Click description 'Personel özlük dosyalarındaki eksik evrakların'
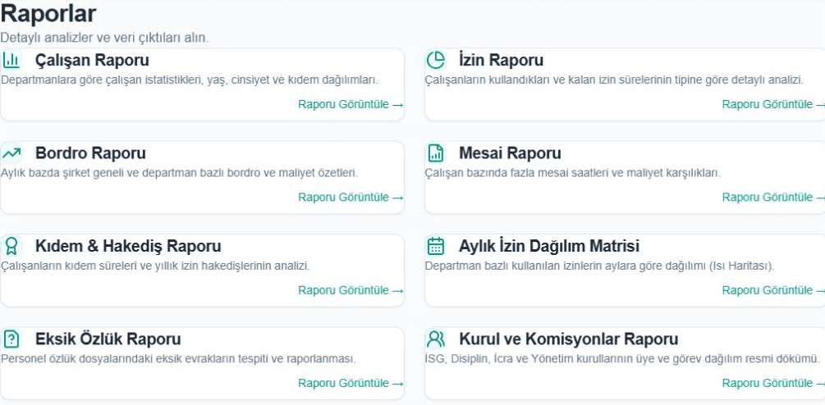The height and width of the screenshot is (405, 825). 178,359
